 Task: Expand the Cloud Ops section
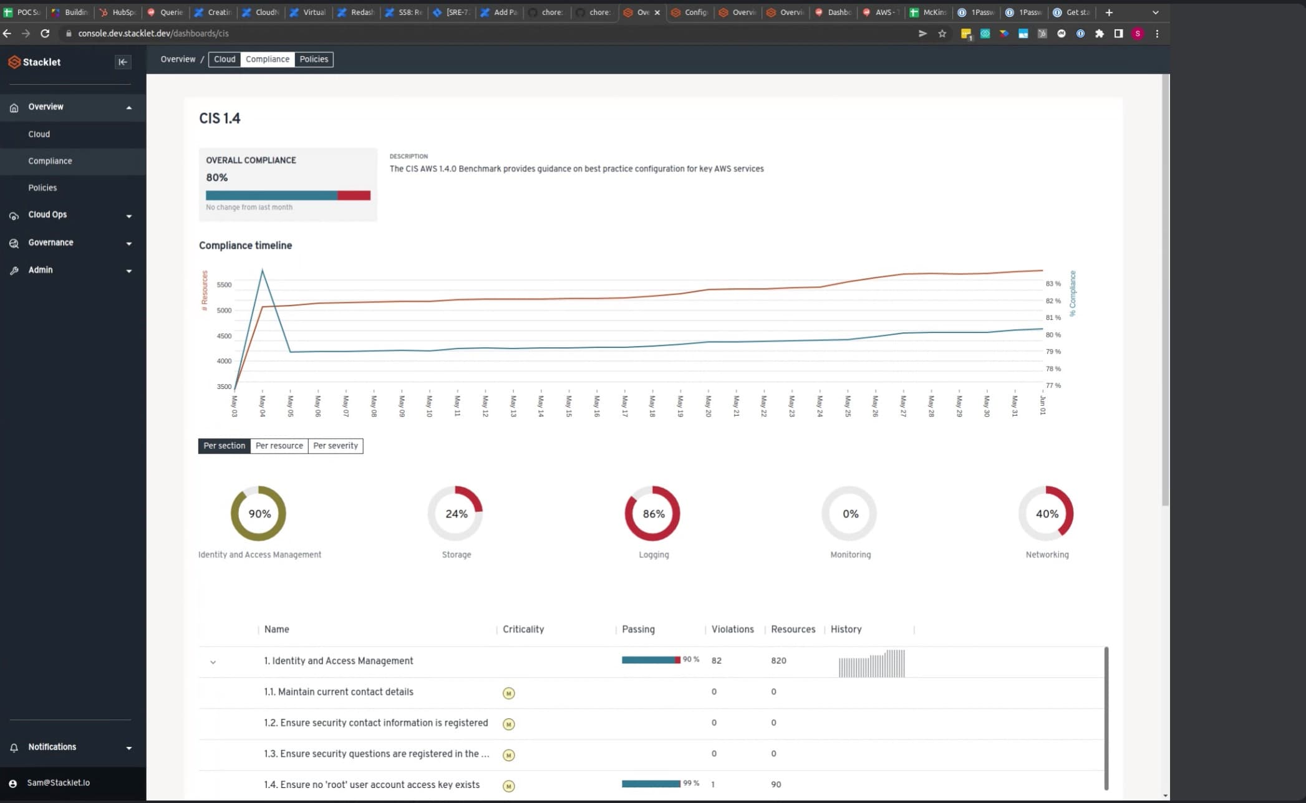(x=129, y=216)
